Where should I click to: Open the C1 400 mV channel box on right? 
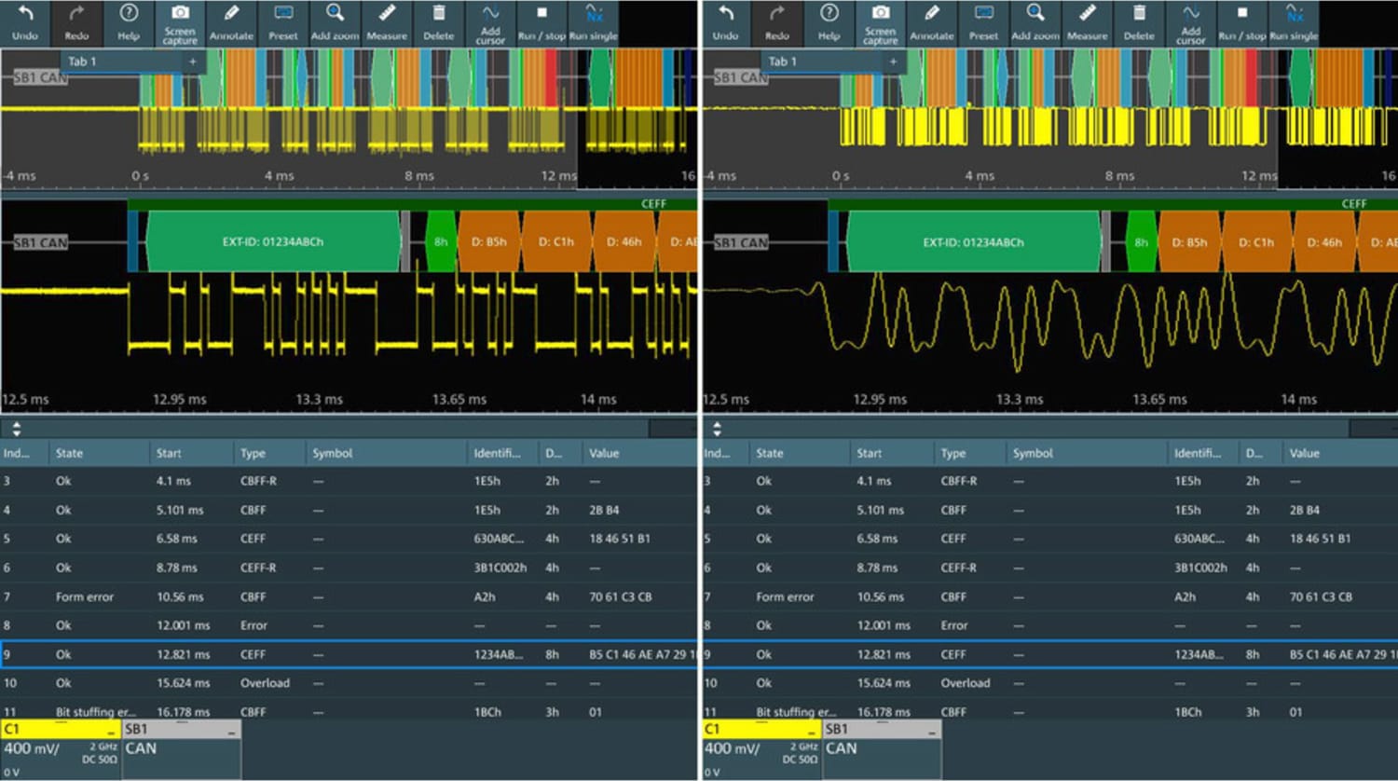pyautogui.click(x=761, y=749)
